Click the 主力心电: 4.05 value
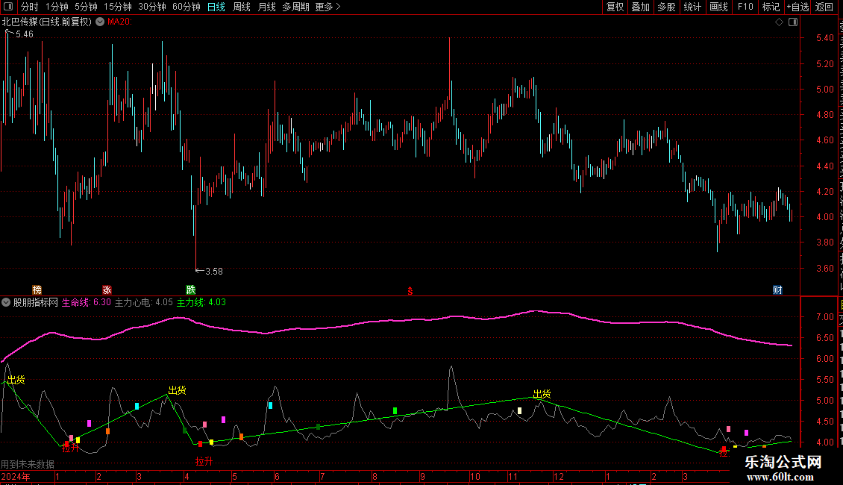The width and height of the screenshot is (843, 485). (x=143, y=302)
